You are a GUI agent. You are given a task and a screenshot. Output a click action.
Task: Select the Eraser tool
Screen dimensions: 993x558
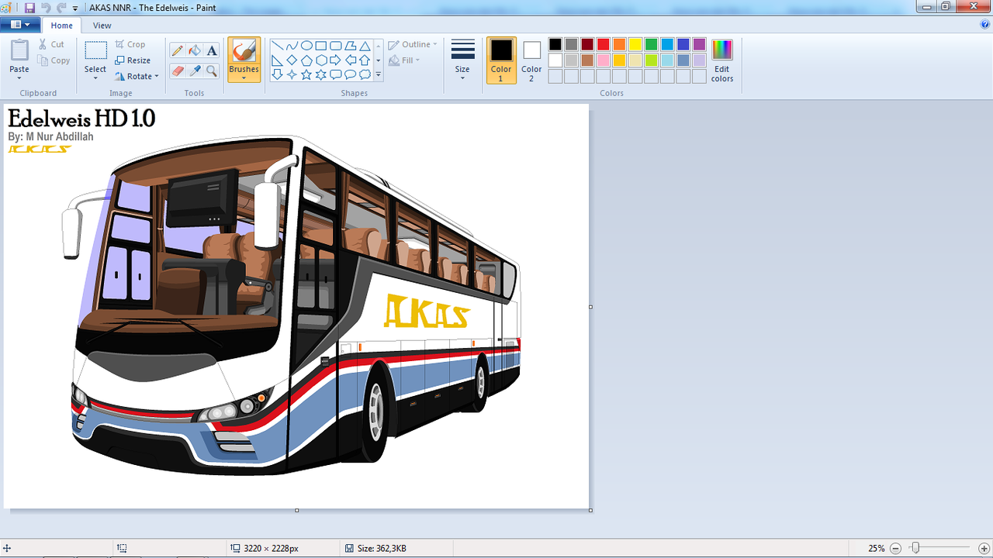tap(178, 71)
